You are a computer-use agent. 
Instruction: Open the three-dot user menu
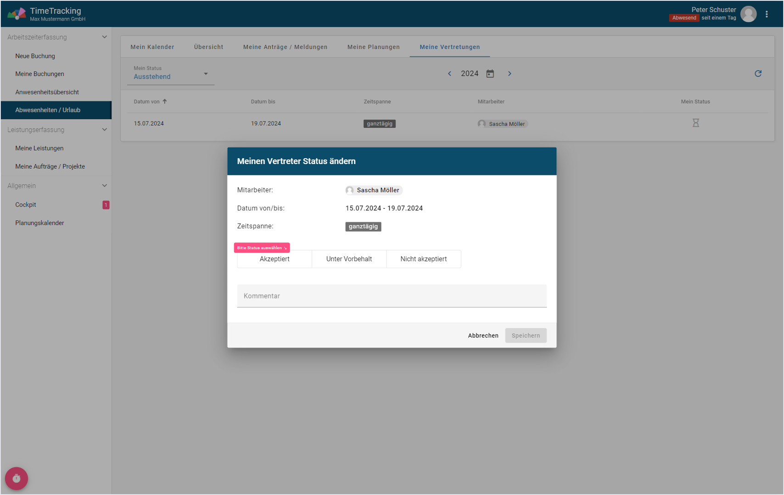tap(767, 14)
